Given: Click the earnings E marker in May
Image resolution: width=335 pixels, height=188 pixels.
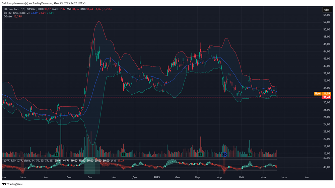Looking at the screenshot, I should point(250,154).
